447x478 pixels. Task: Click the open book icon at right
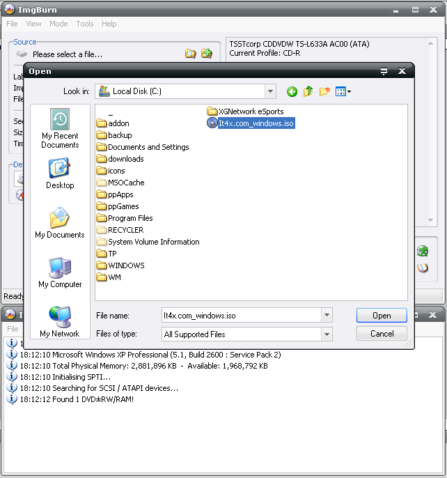pyautogui.click(x=423, y=268)
